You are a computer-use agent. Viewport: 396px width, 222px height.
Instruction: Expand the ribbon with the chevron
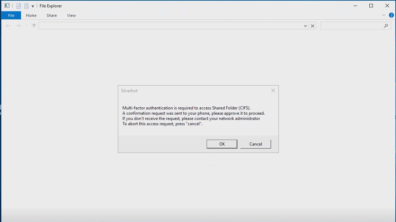[384, 15]
